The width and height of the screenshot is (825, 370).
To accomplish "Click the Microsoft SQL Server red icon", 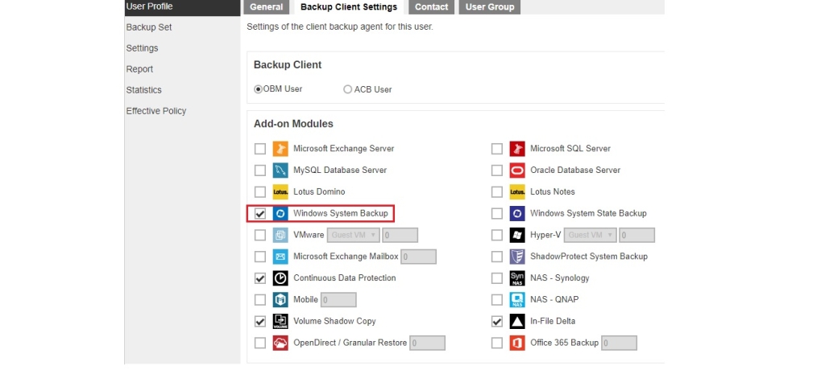I will (x=517, y=149).
